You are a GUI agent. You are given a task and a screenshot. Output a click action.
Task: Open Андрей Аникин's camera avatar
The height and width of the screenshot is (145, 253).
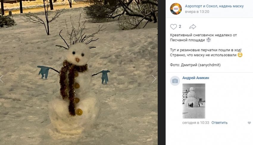[x=175, y=81]
